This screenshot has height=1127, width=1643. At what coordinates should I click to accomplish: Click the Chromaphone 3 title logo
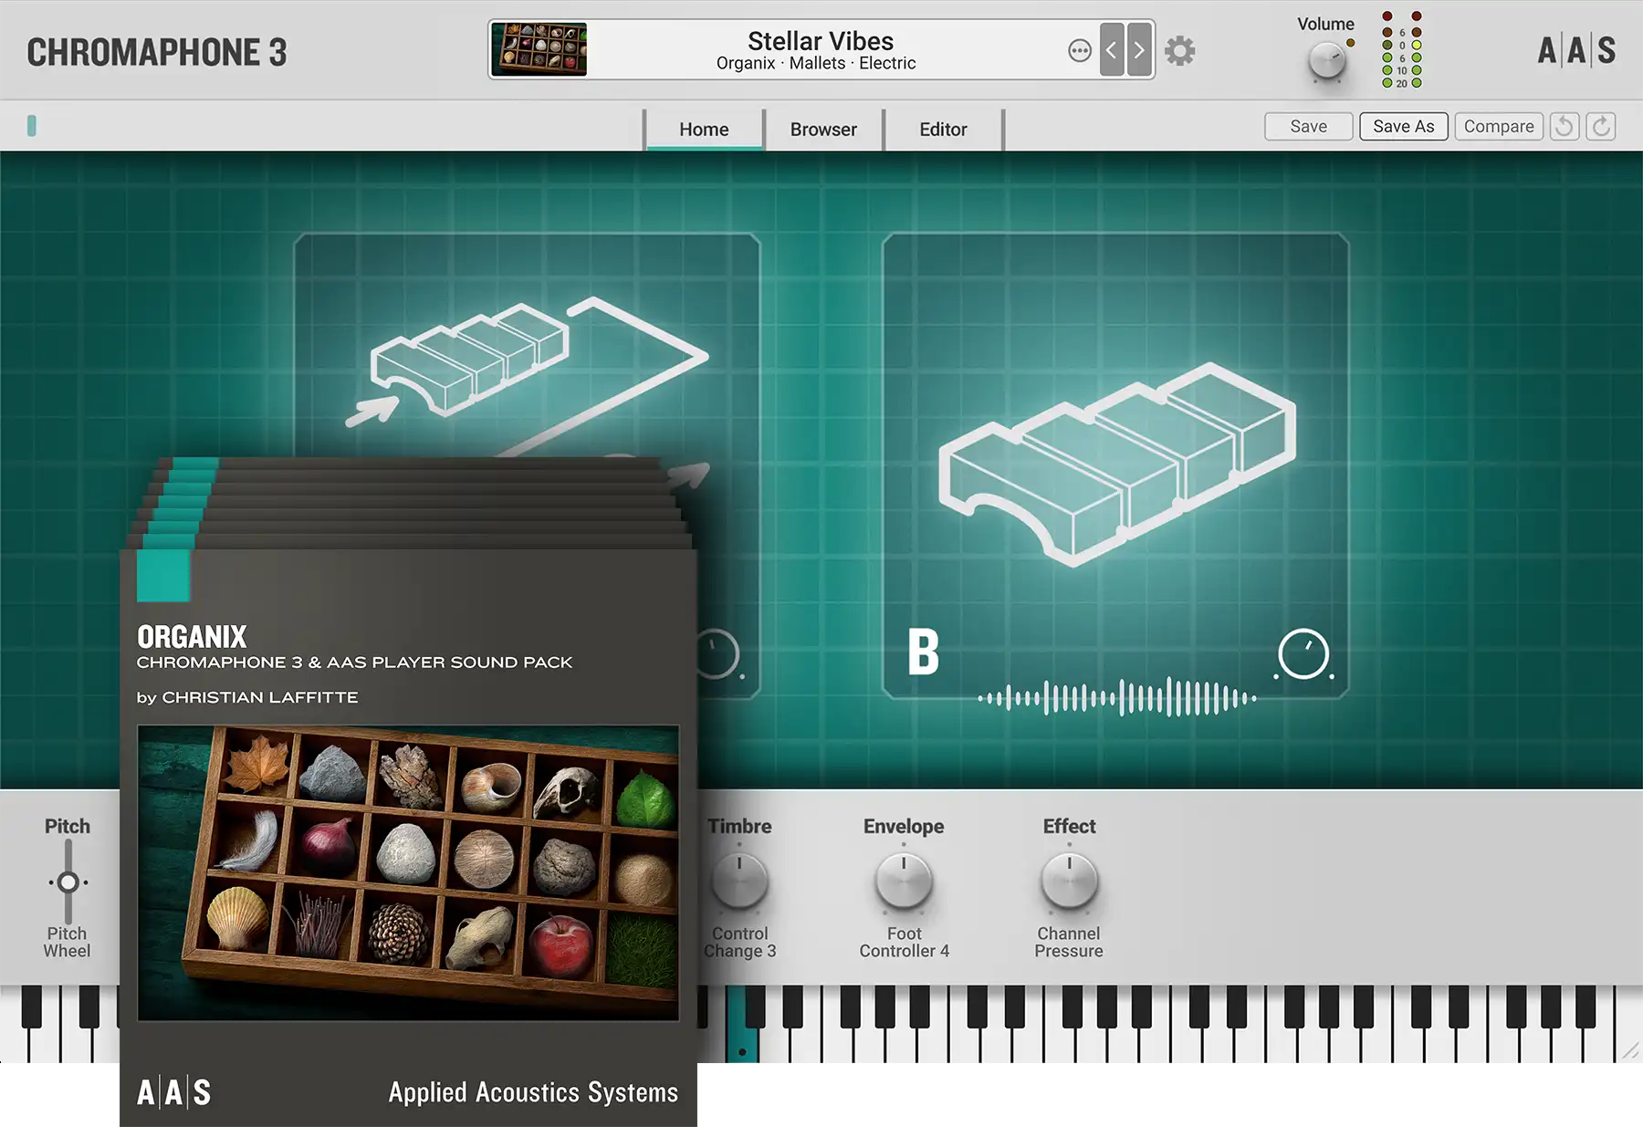coord(156,53)
